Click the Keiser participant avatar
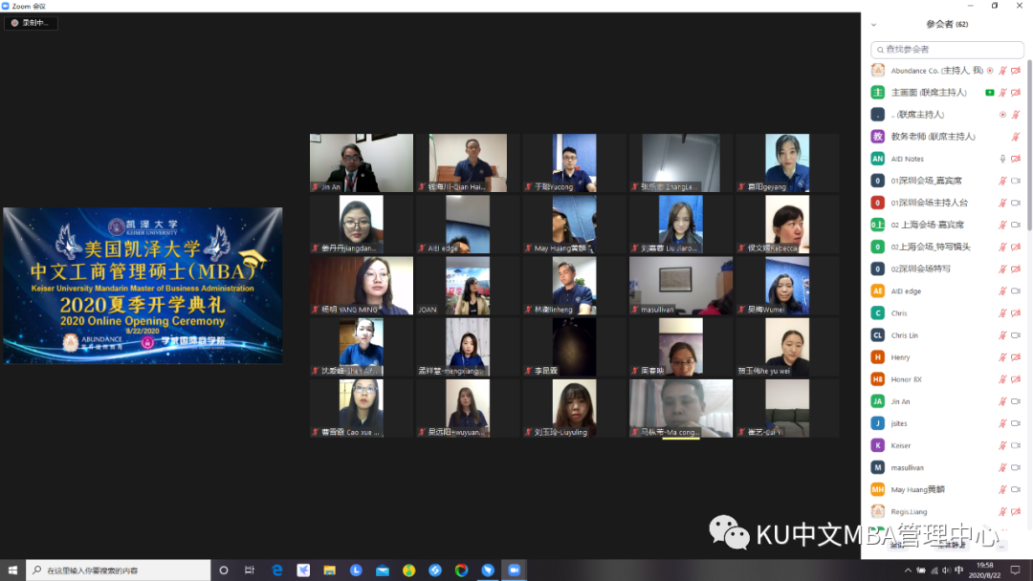Screen dimensions: 1033x581 click(x=877, y=445)
